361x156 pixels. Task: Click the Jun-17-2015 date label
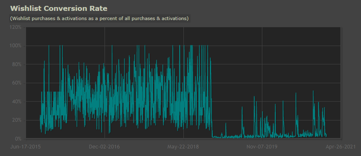26,147
